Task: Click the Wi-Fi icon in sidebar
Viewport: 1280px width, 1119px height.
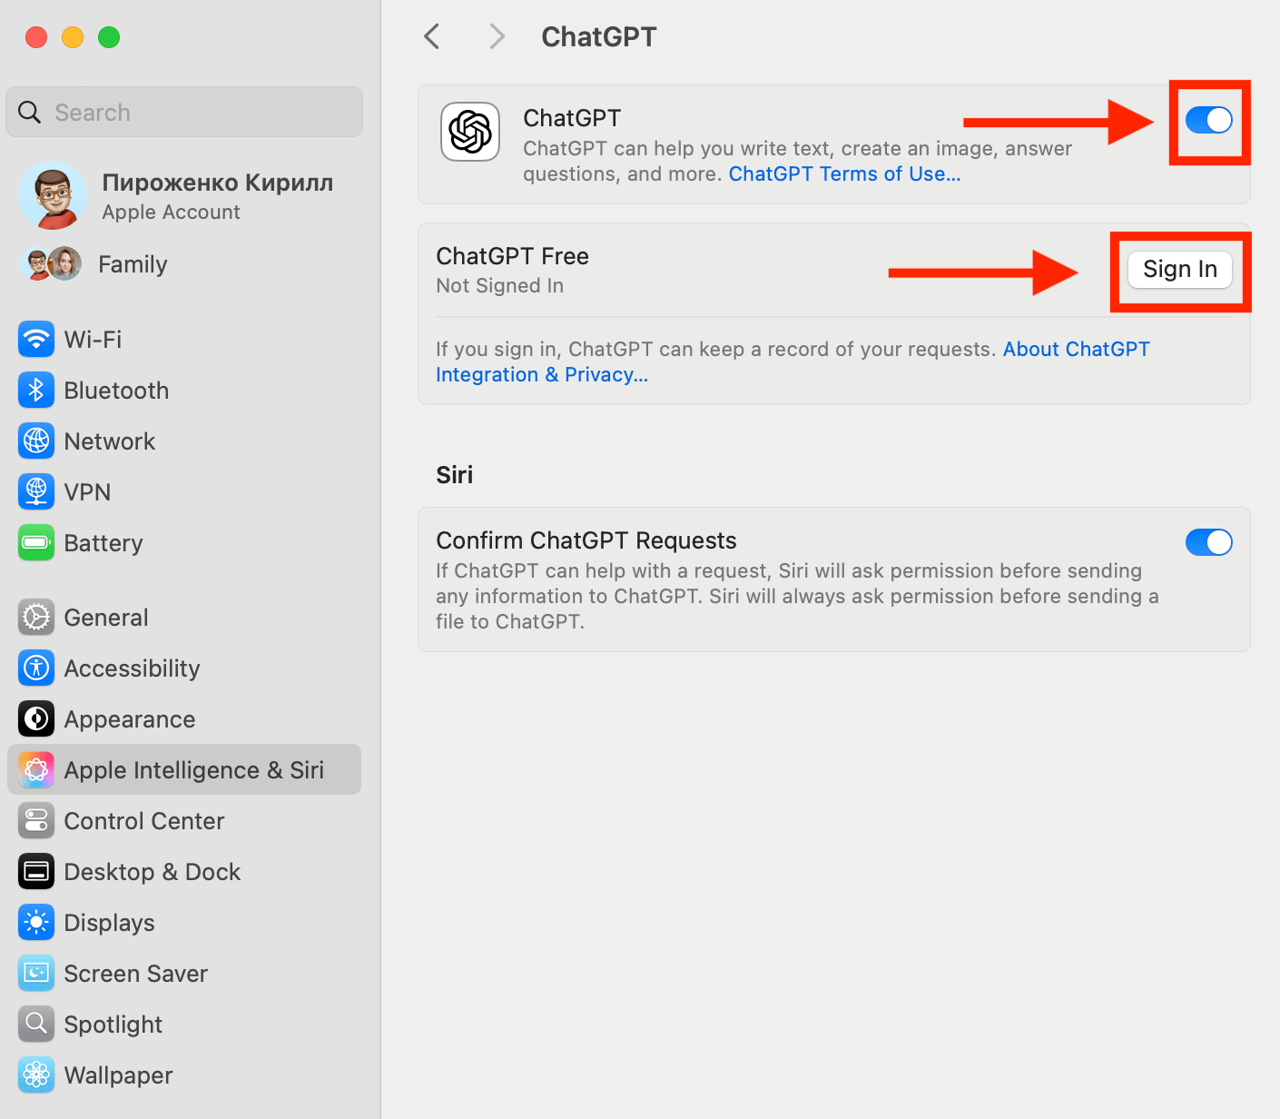Action: coord(36,340)
